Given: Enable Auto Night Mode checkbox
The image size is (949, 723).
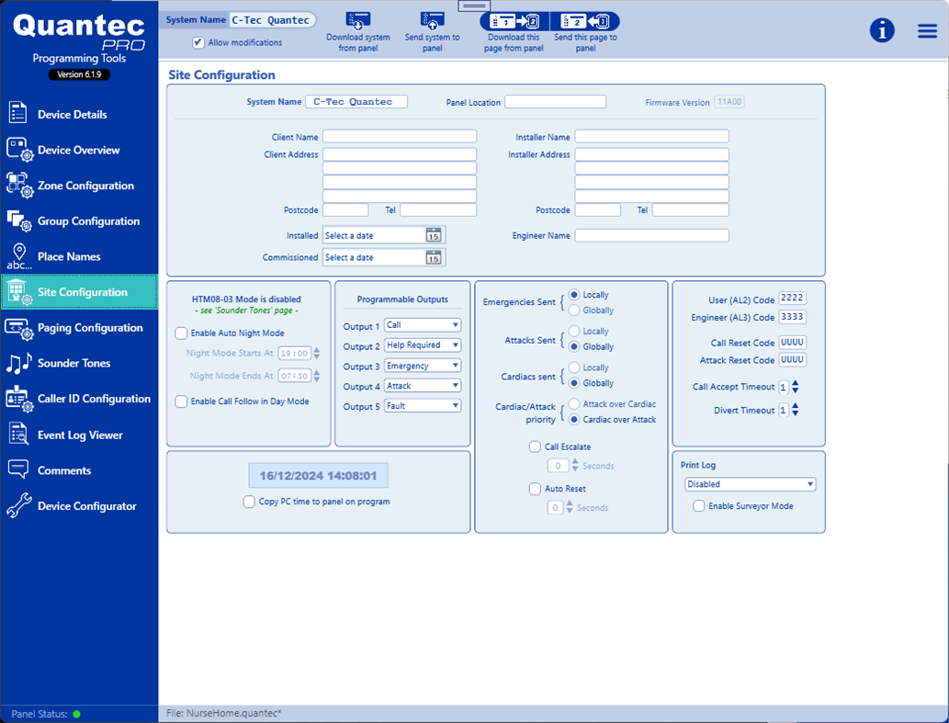Looking at the screenshot, I should coord(181,333).
